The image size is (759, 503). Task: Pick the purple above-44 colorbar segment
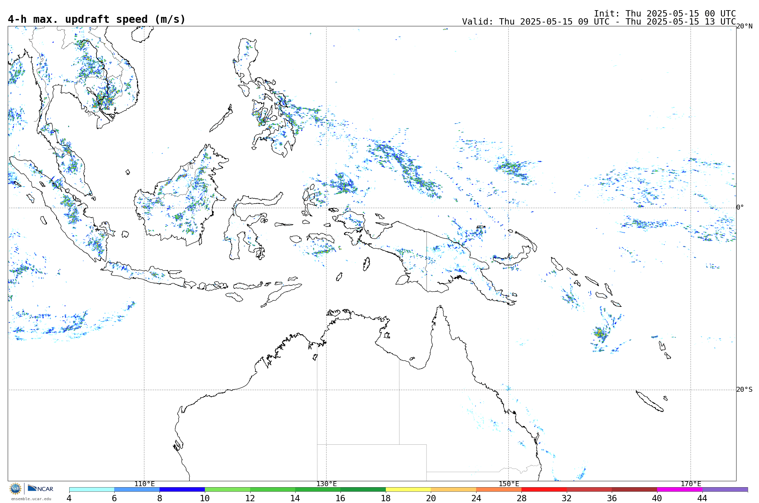(725, 489)
